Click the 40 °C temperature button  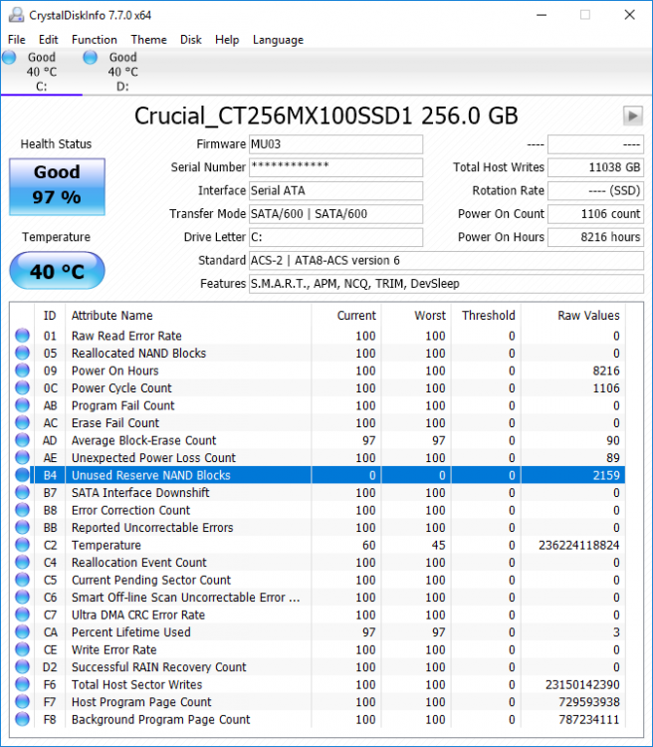coord(57,271)
